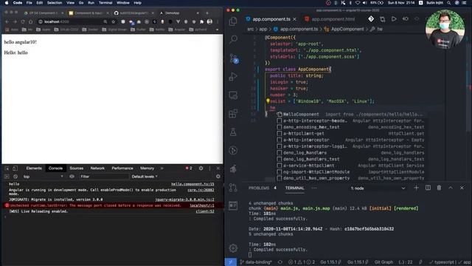Open the client:52 source link
Screen dimensions: 472x266
[x=205, y=211]
